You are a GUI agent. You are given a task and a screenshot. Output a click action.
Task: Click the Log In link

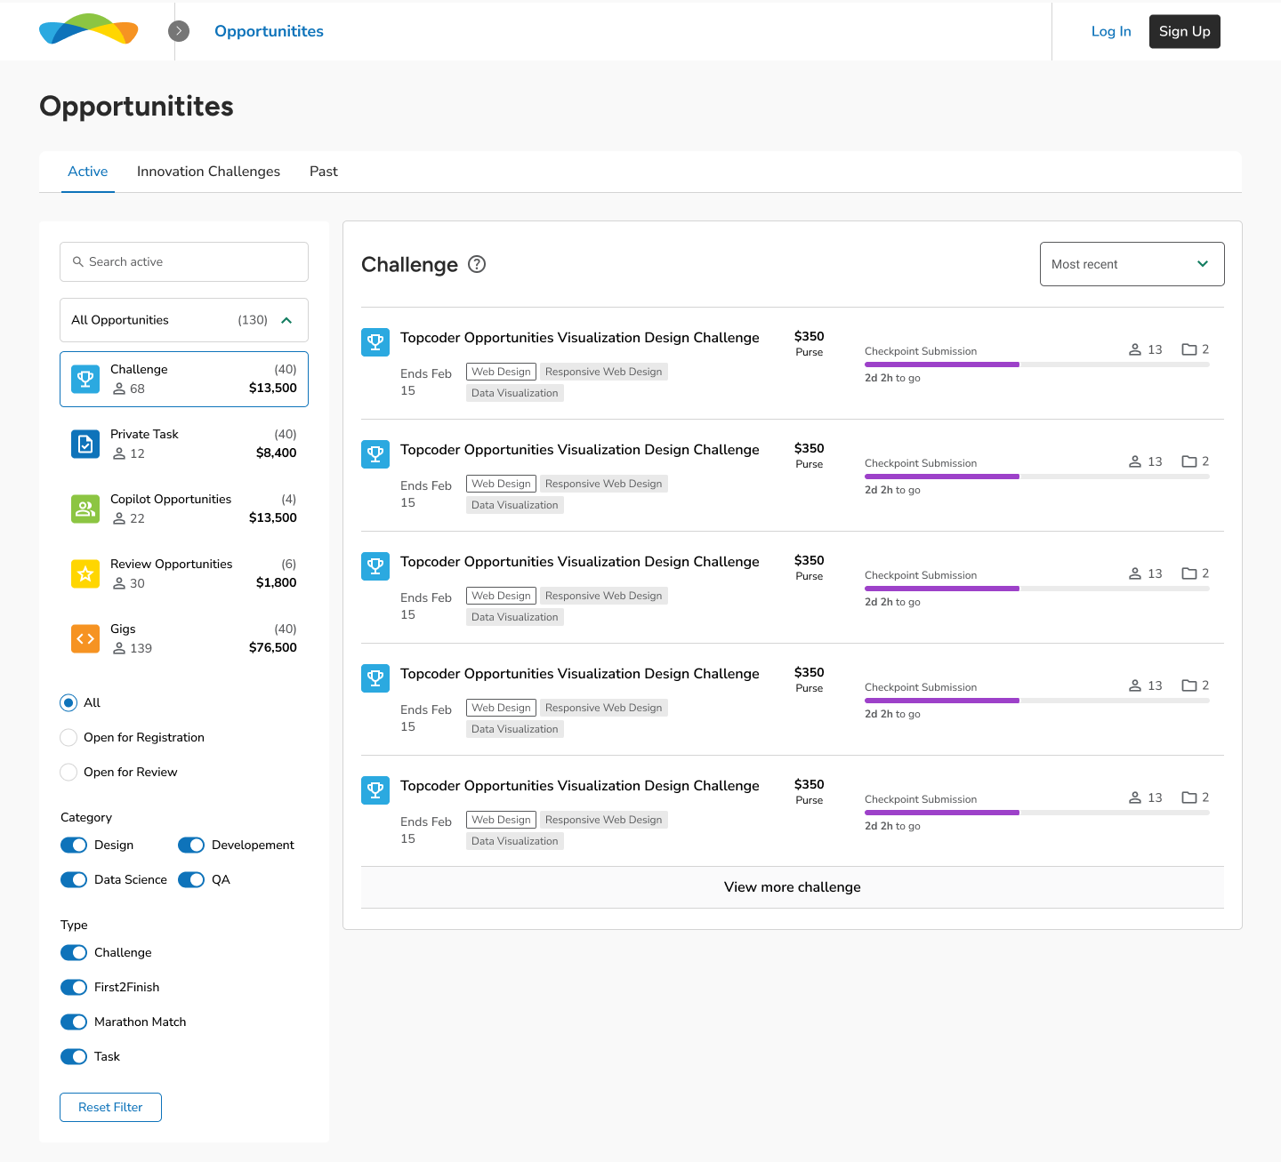(1111, 31)
